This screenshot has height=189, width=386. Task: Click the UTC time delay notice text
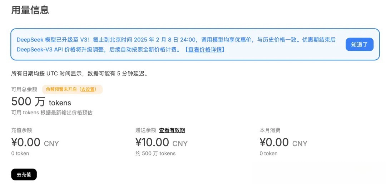(x=79, y=74)
